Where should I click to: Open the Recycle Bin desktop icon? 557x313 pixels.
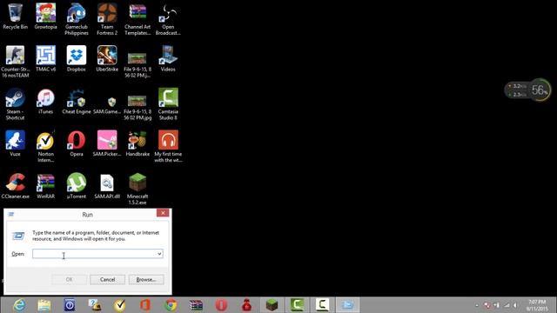coord(15,17)
